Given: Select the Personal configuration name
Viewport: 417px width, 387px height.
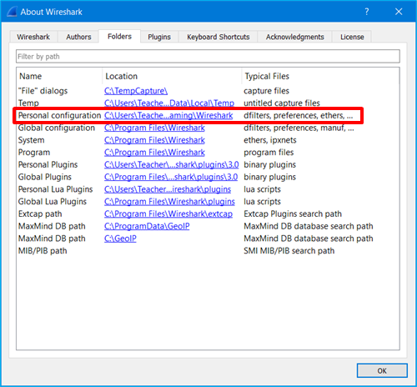Looking at the screenshot, I should coord(59,115).
